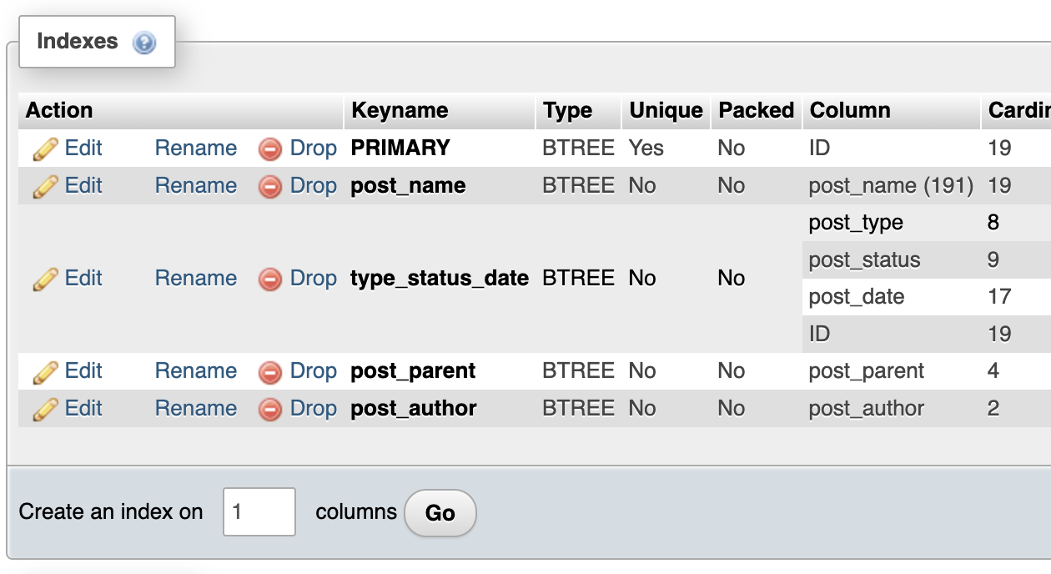
Task: Rename the type_status_date index
Action: tap(196, 278)
